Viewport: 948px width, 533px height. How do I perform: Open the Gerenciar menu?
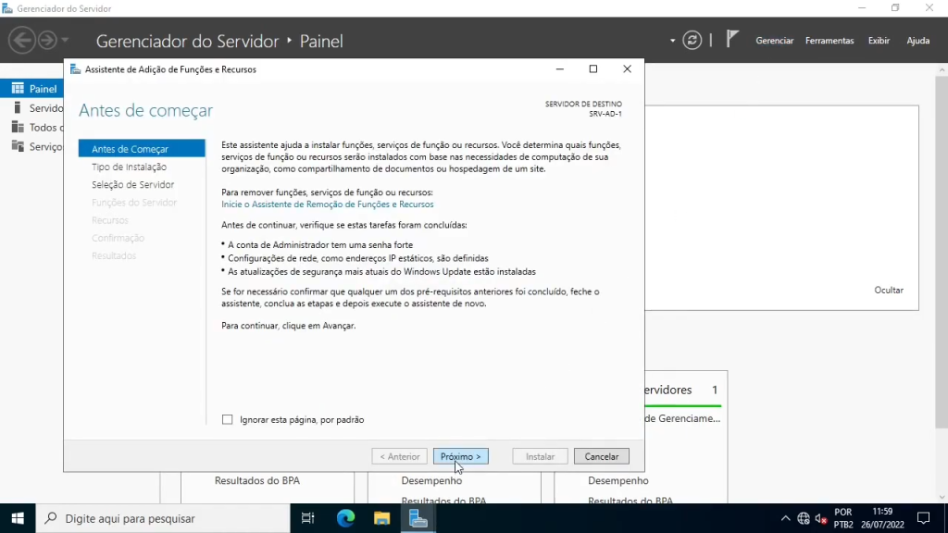pos(774,41)
